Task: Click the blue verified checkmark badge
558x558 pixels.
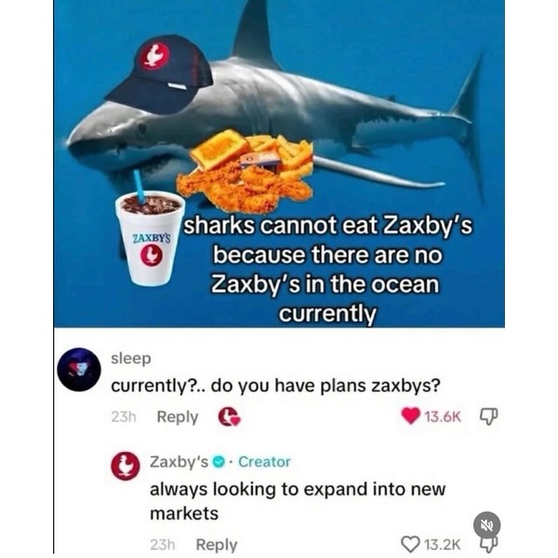Action: tap(218, 462)
